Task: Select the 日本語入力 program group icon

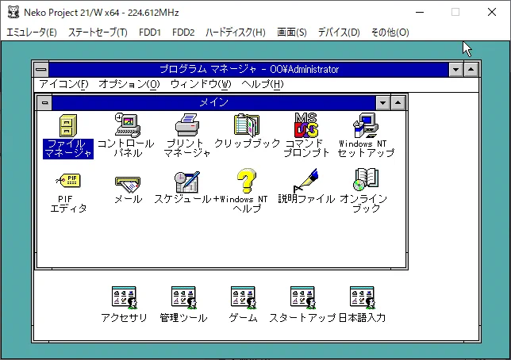Action: coord(363,297)
